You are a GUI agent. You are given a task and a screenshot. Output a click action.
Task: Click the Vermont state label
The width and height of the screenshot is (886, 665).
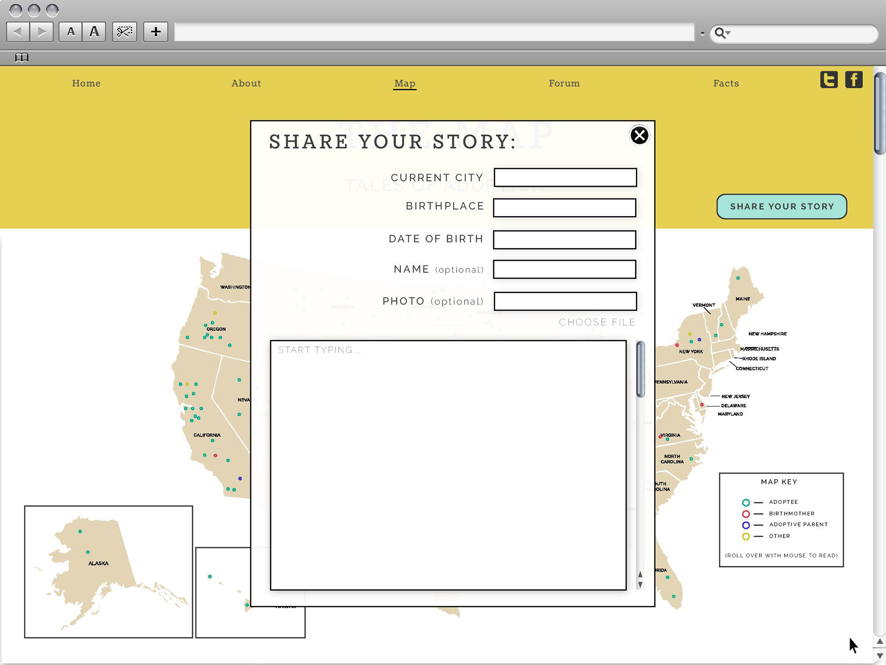coord(704,305)
